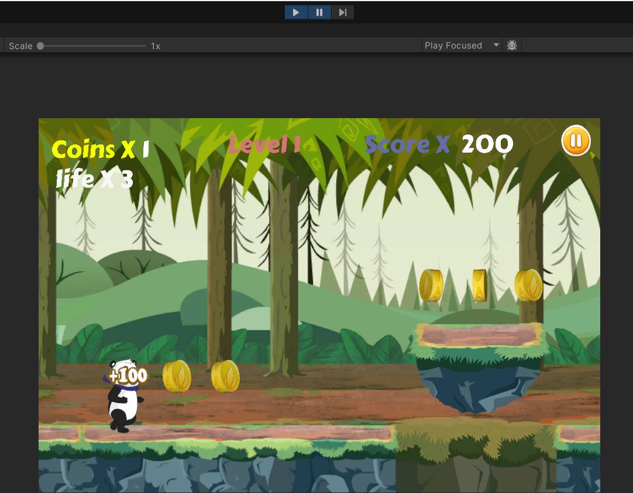This screenshot has width=633, height=493.
Task: Click the bug-shaped debug icon
Action: pyautogui.click(x=512, y=46)
